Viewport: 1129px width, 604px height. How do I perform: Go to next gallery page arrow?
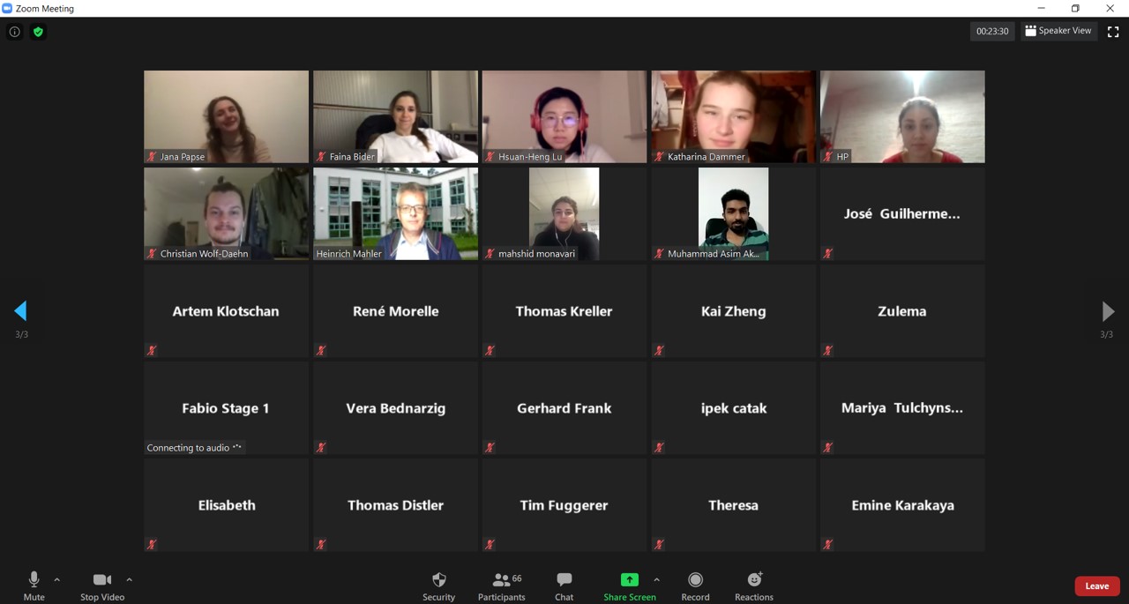tap(1108, 310)
